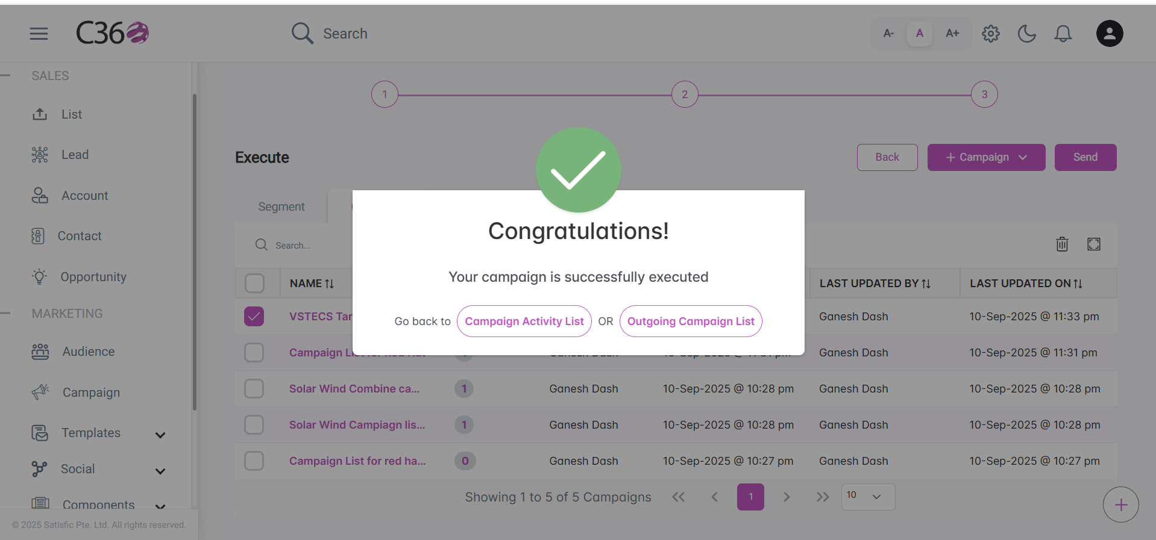The width and height of the screenshot is (1156, 540).
Task: Increase font size with the A+ button
Action: pyautogui.click(x=952, y=34)
